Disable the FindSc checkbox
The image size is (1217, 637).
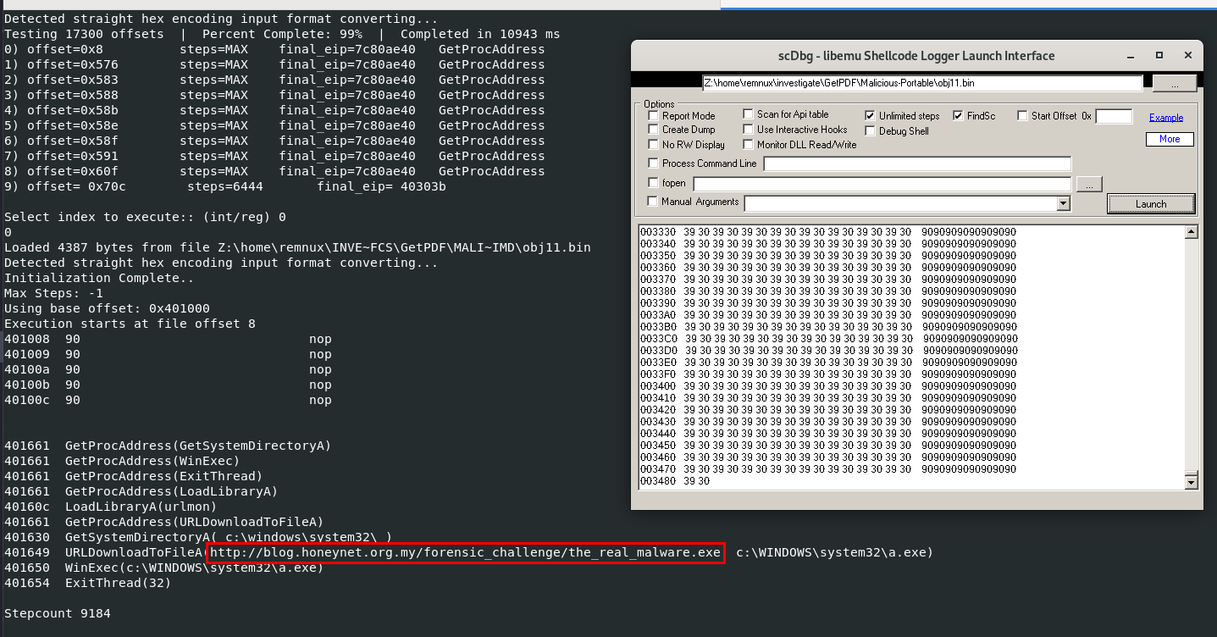tap(958, 115)
